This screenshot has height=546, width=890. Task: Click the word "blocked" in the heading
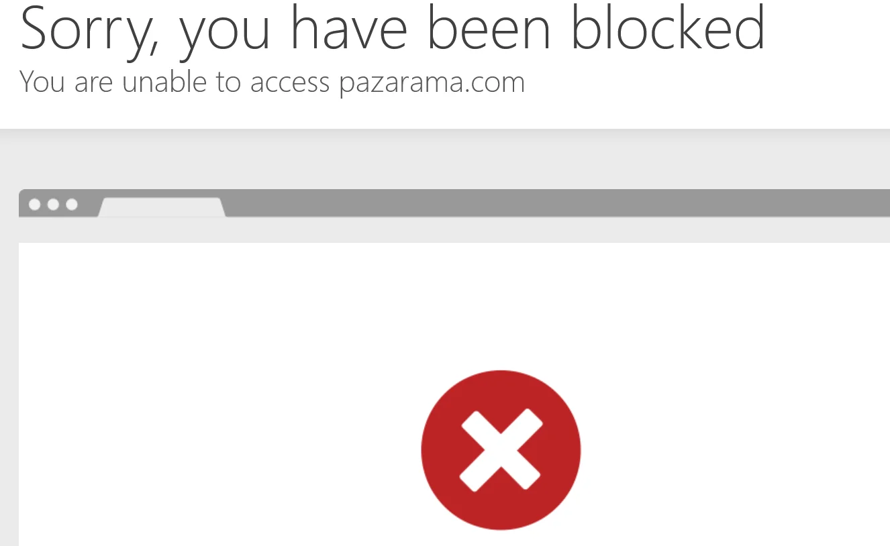668,27
